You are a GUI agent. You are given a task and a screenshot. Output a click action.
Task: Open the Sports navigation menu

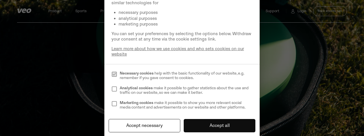coord(81,11)
